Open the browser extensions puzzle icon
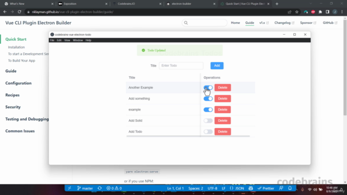The height and width of the screenshot is (195, 347). [x=320, y=12]
